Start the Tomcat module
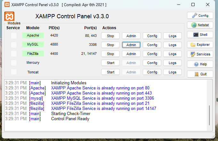 (x=110, y=72)
